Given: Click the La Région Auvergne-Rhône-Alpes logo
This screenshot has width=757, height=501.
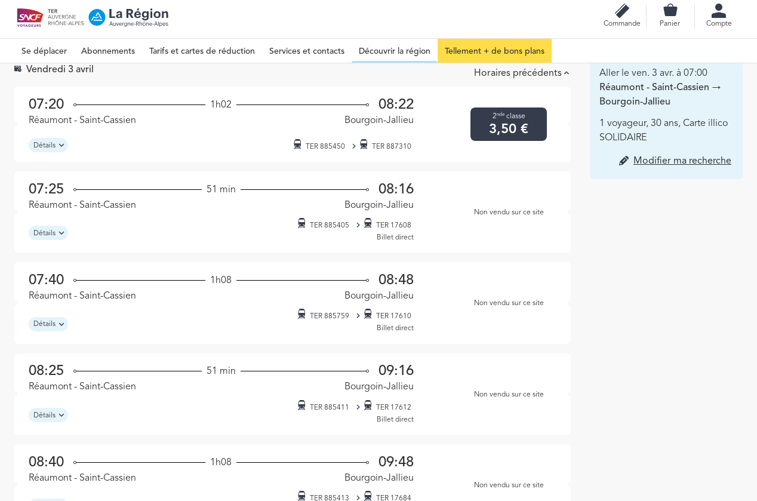Looking at the screenshot, I should [x=128, y=17].
